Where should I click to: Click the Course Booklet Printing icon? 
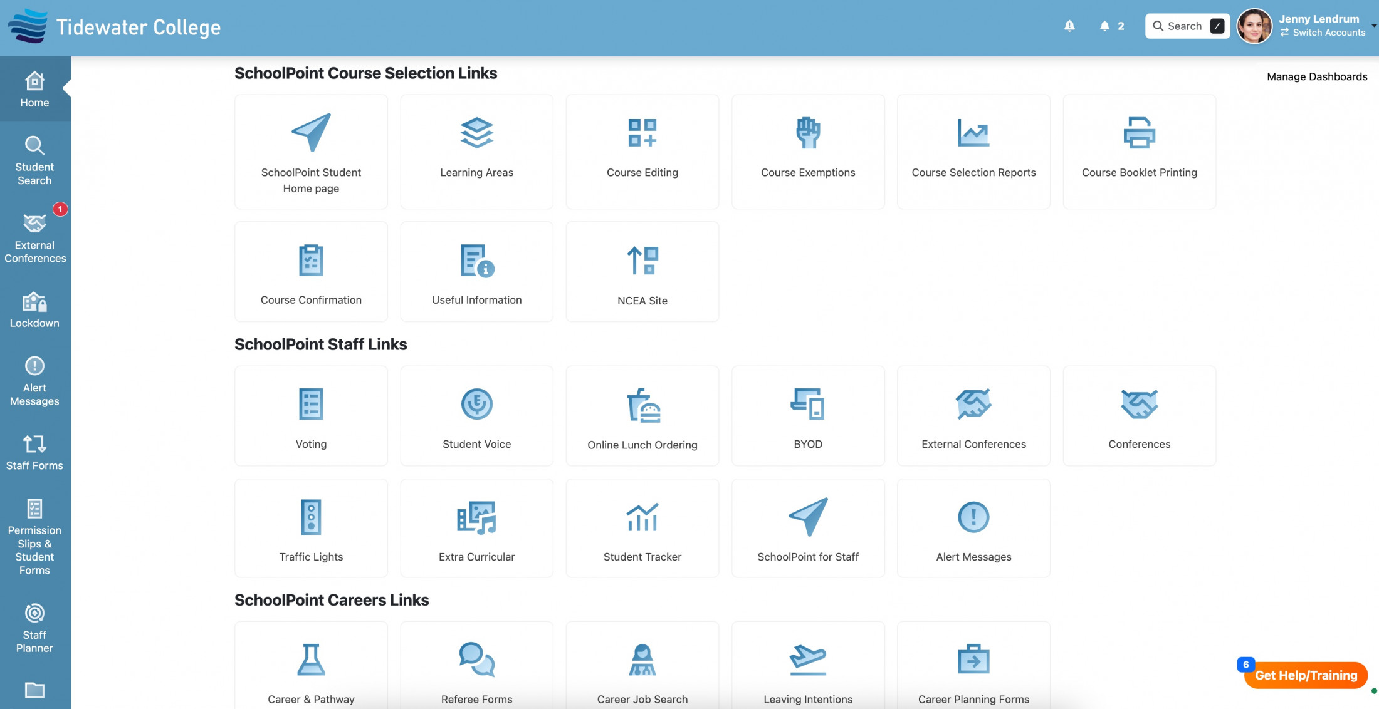pyautogui.click(x=1139, y=133)
